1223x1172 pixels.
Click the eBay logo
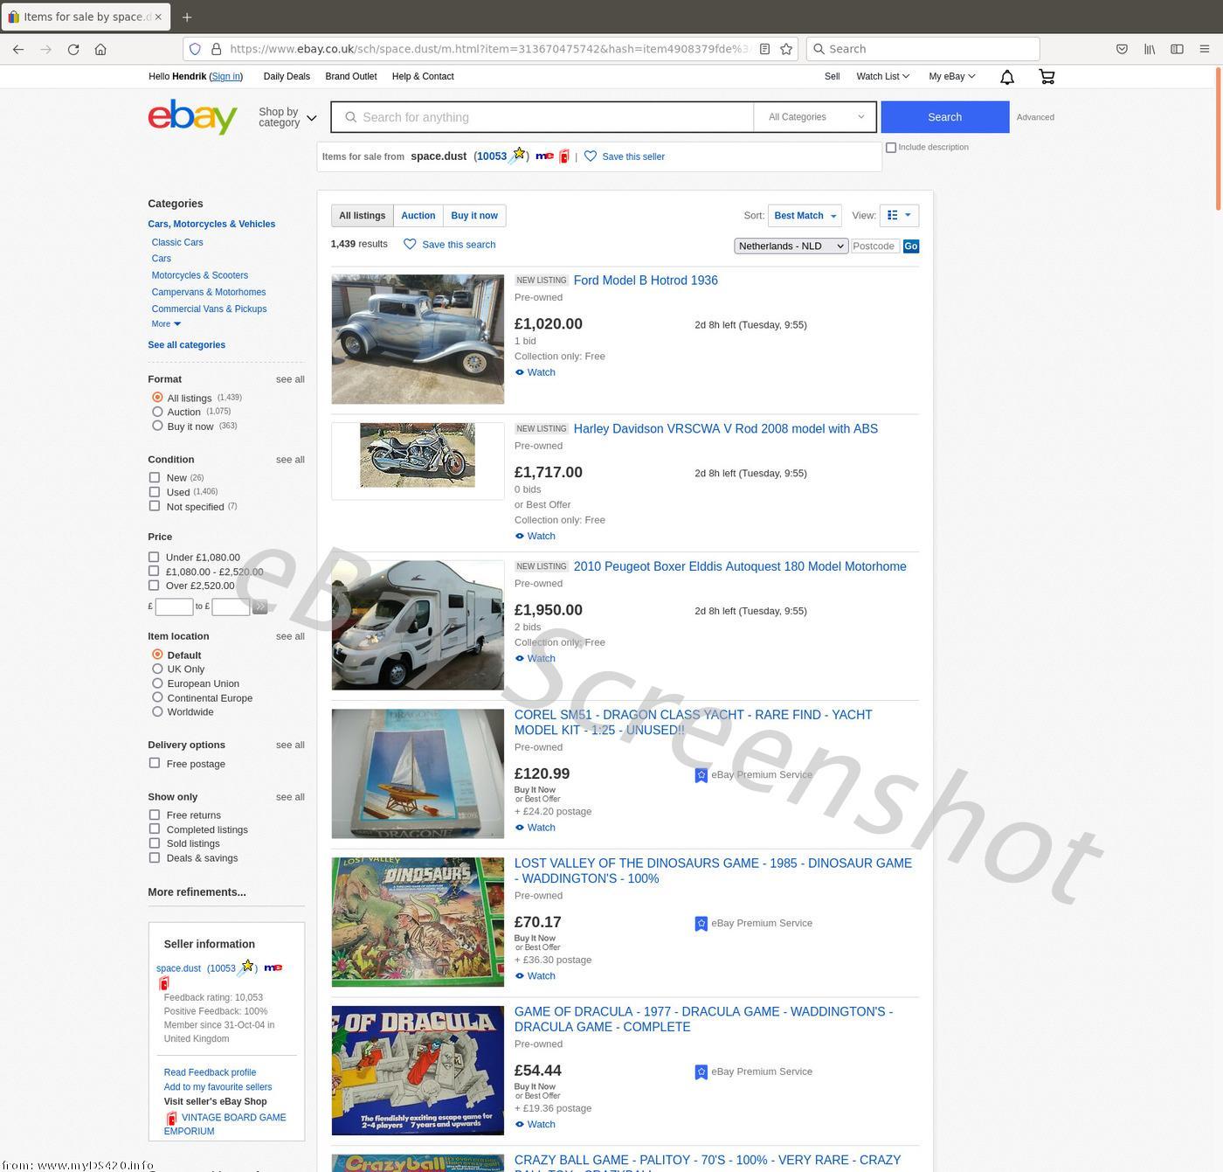(x=192, y=117)
